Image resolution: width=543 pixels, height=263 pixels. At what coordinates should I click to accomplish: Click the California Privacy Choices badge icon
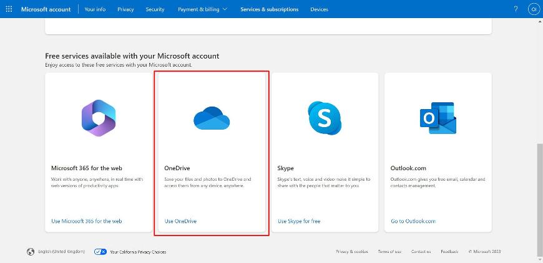pos(100,252)
